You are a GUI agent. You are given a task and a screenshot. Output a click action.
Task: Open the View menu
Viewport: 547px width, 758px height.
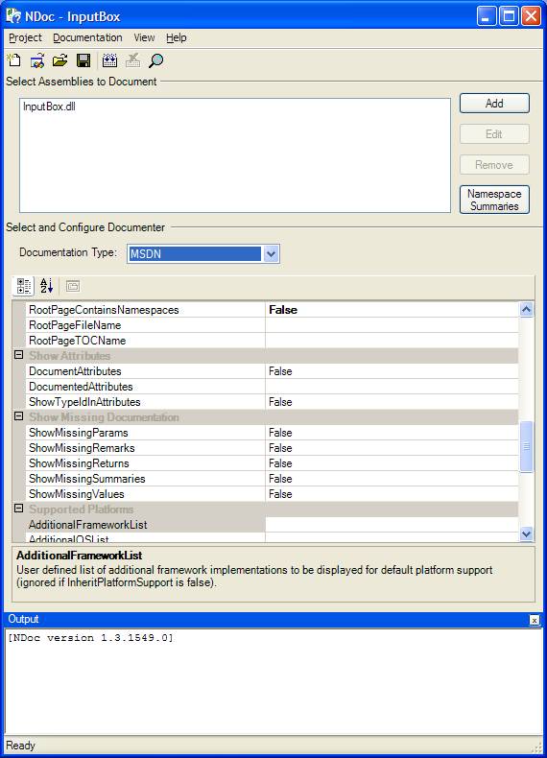tap(144, 37)
